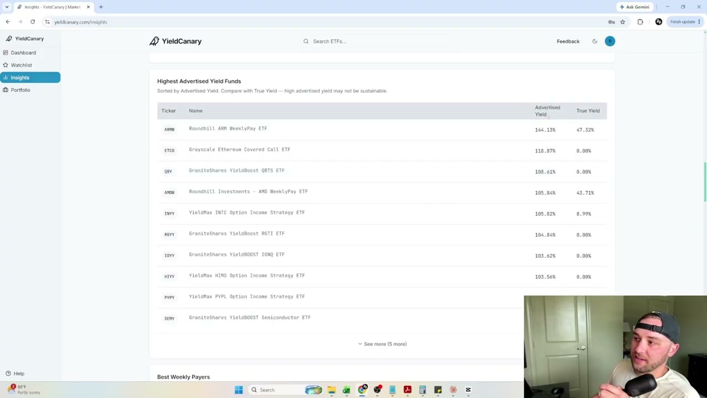
Task: Open File Explorer from taskbar
Action: 331,390
